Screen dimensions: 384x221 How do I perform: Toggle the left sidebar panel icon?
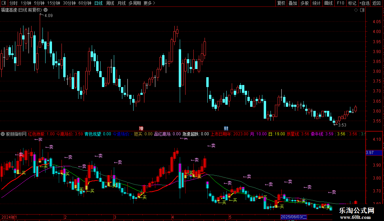click(4, 3)
